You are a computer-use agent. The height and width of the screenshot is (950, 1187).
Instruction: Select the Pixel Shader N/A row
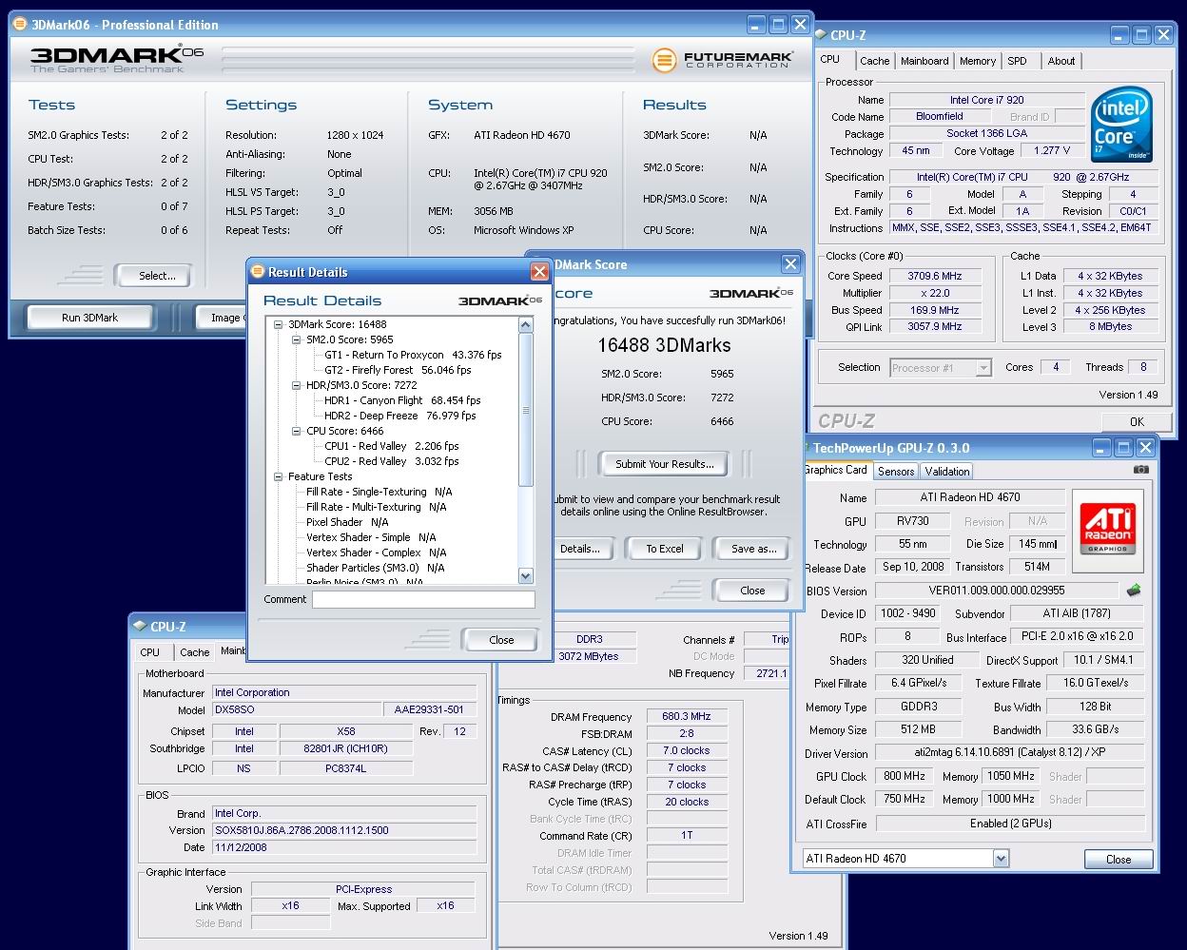point(347,522)
